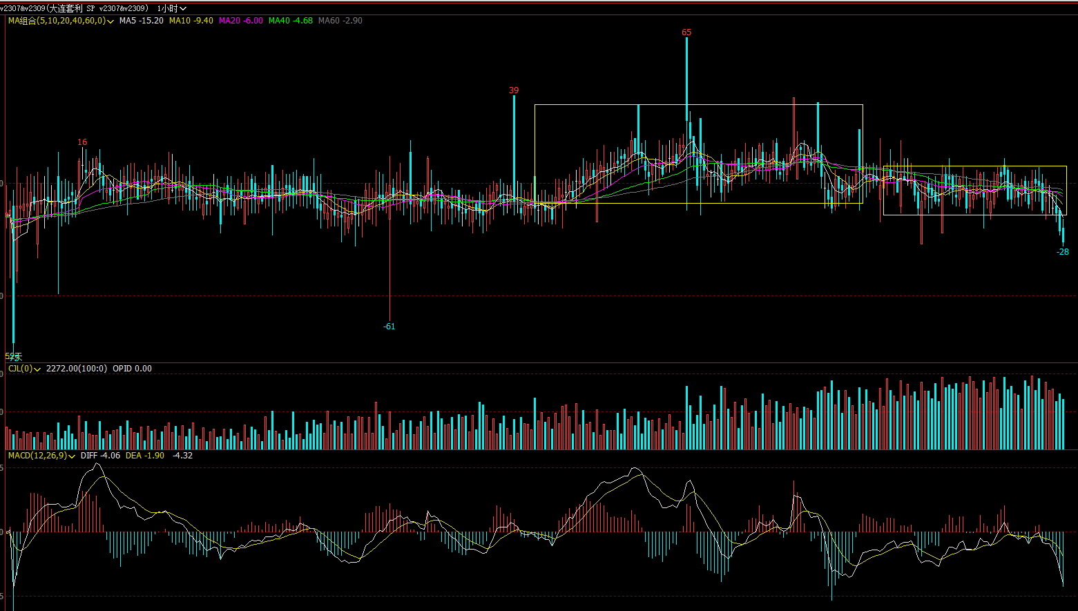The width and height of the screenshot is (1078, 611).
Task: Click the OPID 0.00 readout
Action: pyautogui.click(x=132, y=369)
